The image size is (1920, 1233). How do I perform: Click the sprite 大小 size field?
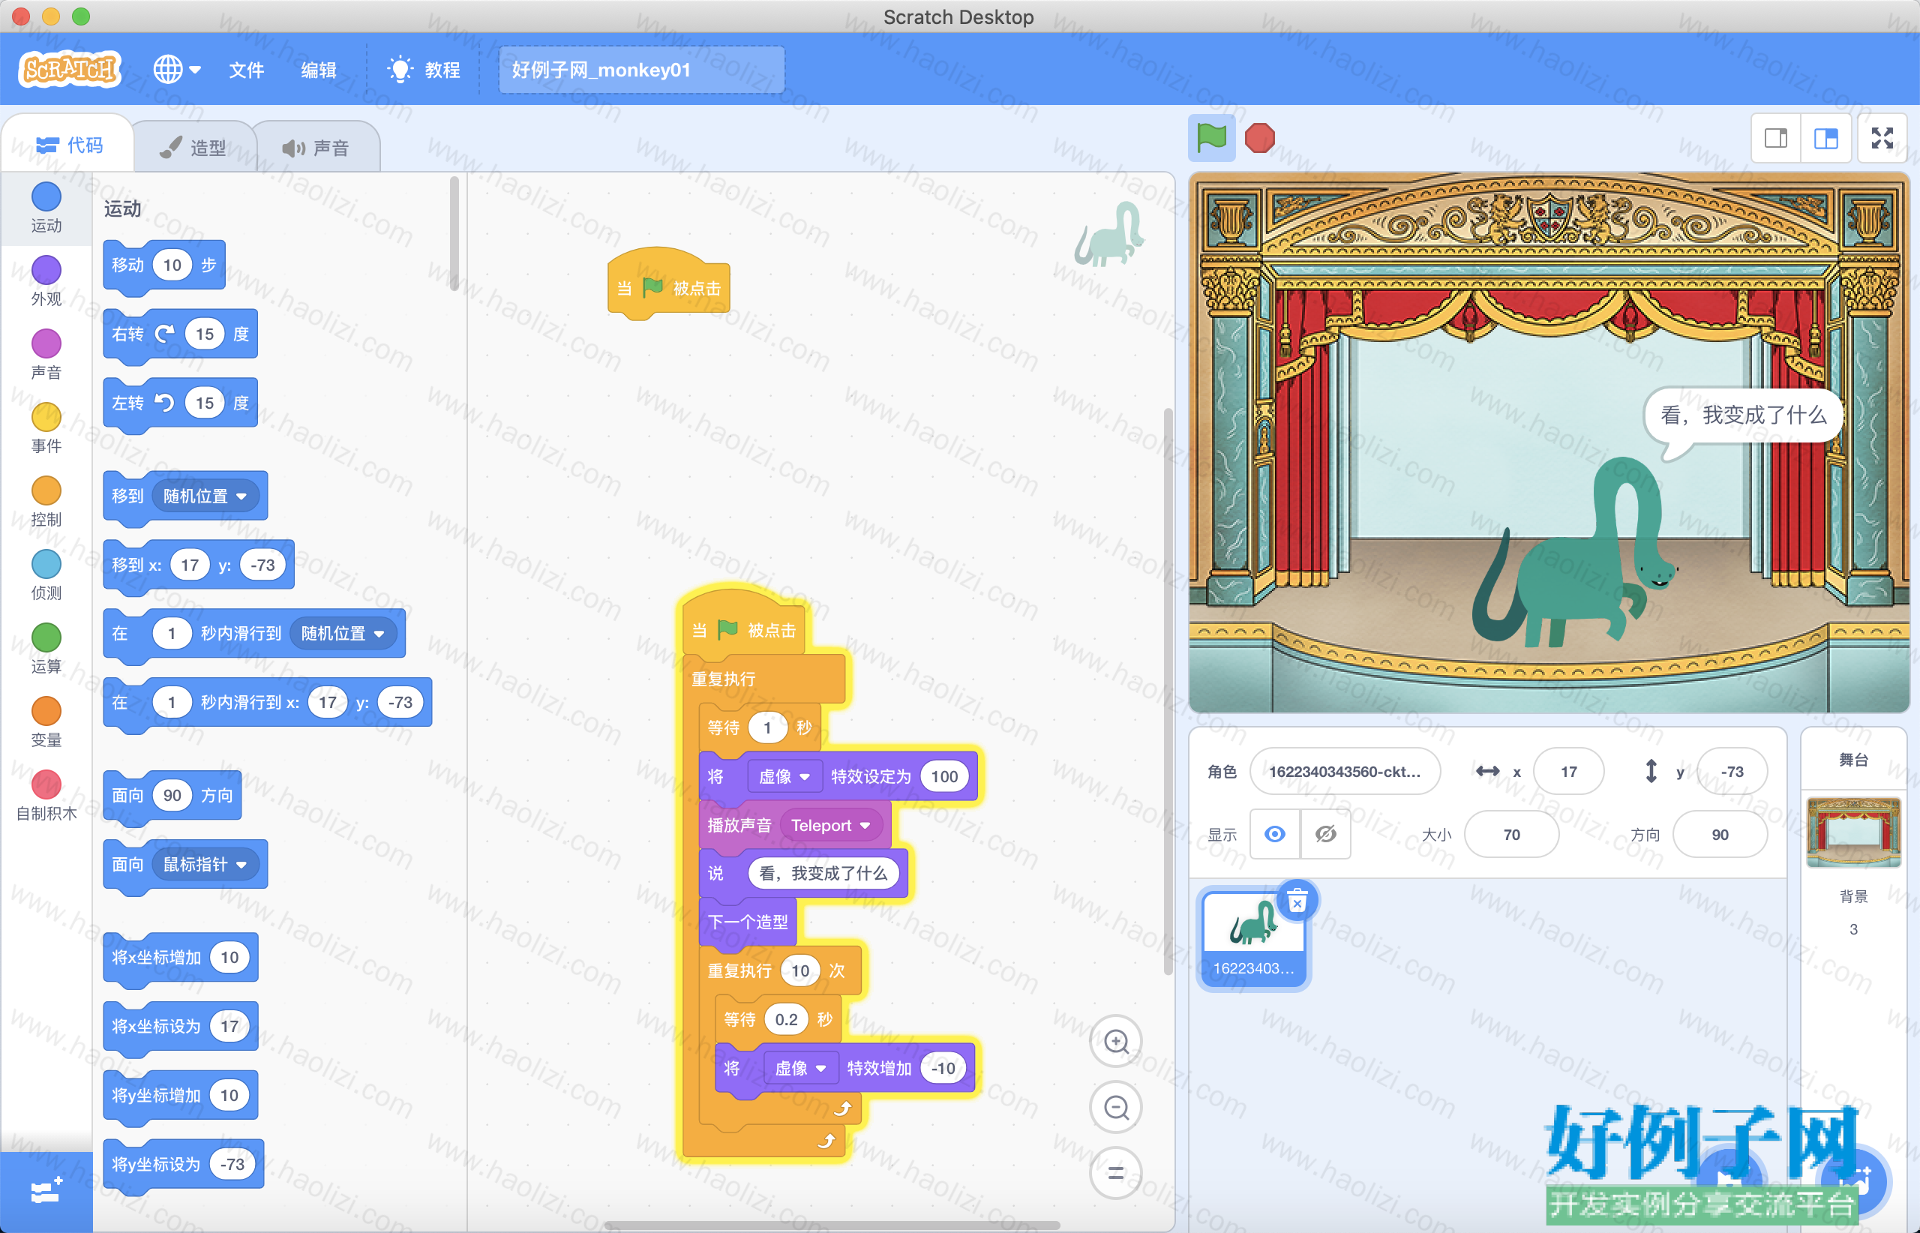1512,834
